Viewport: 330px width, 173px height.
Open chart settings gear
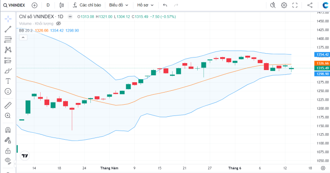point(284,5)
